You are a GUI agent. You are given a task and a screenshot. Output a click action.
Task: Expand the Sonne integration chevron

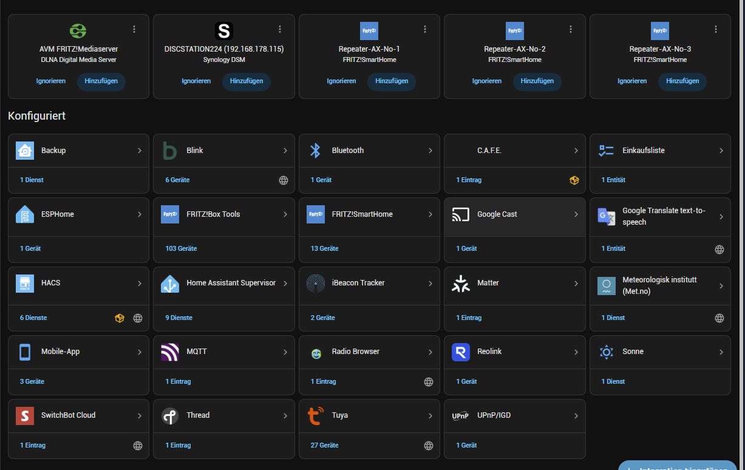tap(721, 352)
